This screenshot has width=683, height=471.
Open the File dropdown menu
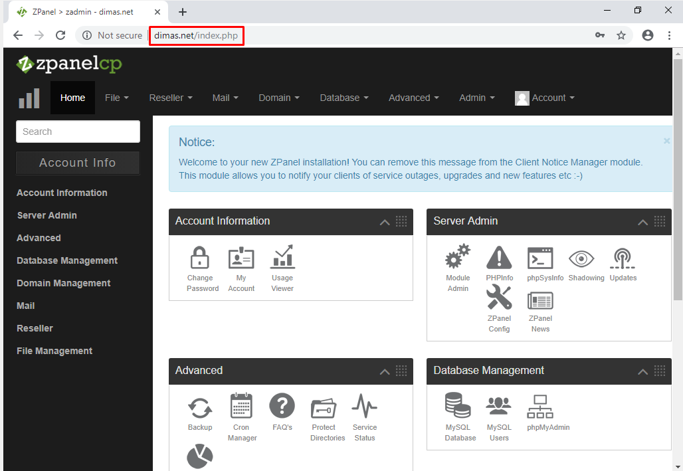click(117, 98)
